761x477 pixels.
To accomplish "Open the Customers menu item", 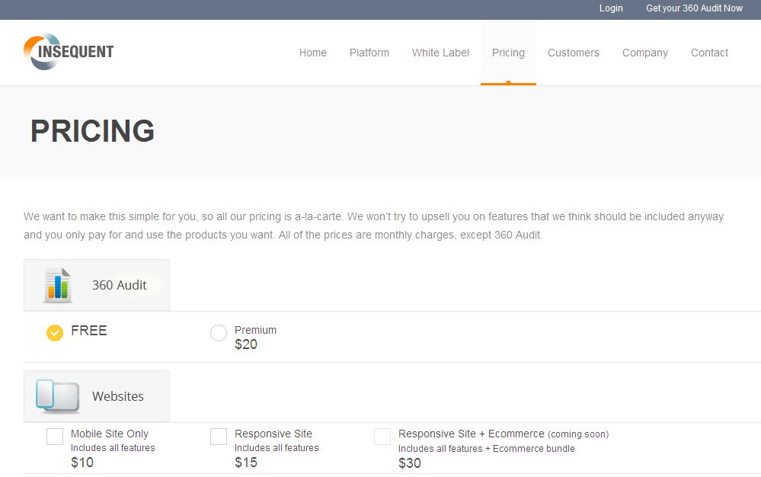I will pos(573,53).
